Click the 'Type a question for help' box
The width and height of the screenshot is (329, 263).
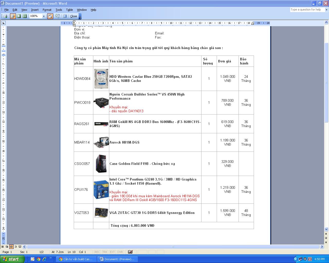[307, 10]
